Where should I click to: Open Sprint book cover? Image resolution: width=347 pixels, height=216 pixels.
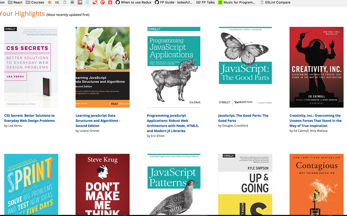tap(31, 184)
